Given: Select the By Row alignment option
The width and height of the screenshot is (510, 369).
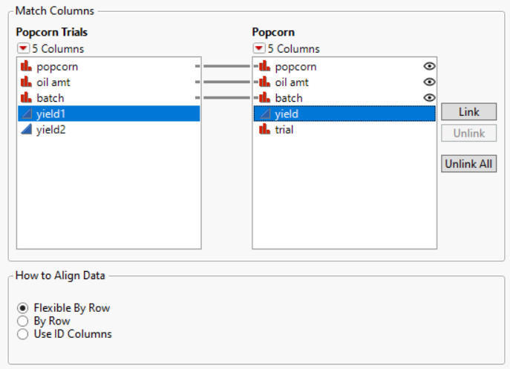Looking at the screenshot, I should 24,321.
